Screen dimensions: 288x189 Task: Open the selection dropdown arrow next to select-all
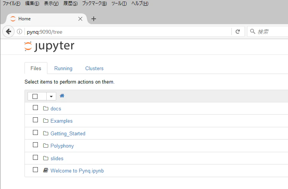(x=51, y=97)
